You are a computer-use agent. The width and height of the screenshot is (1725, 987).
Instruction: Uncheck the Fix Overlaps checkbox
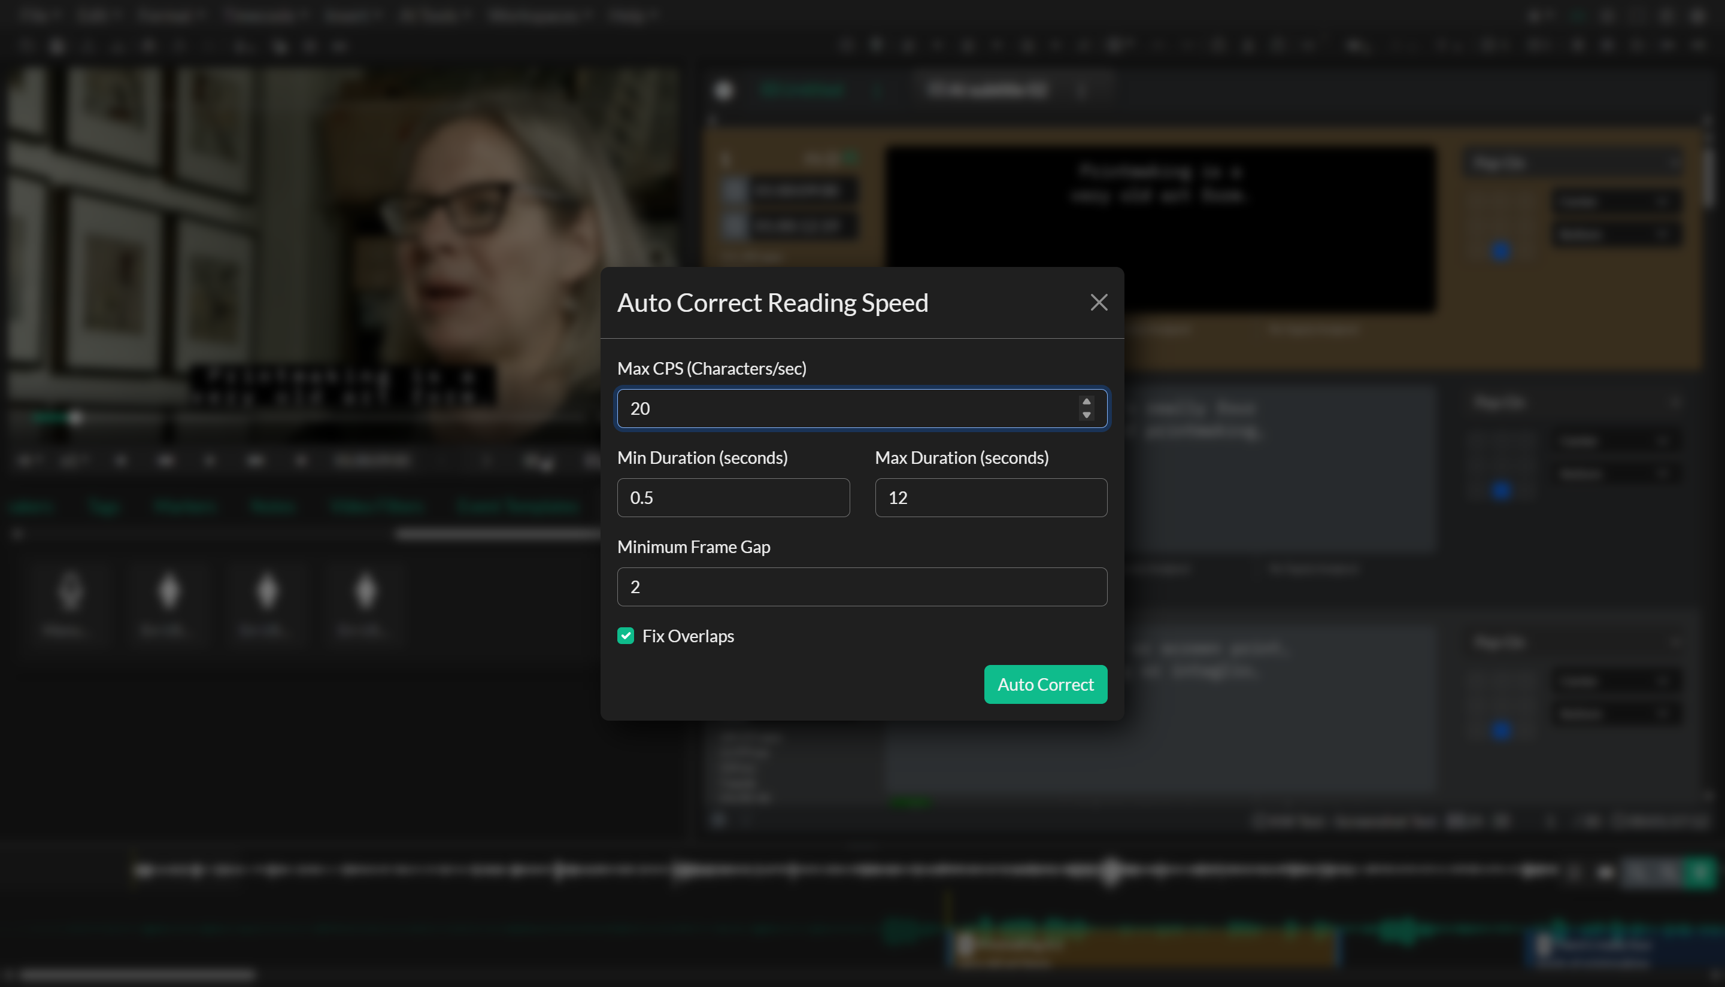pyautogui.click(x=625, y=636)
